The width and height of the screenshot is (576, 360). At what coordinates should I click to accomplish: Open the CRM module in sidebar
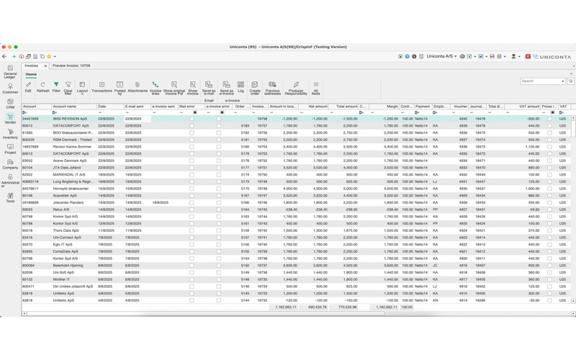coord(10,104)
